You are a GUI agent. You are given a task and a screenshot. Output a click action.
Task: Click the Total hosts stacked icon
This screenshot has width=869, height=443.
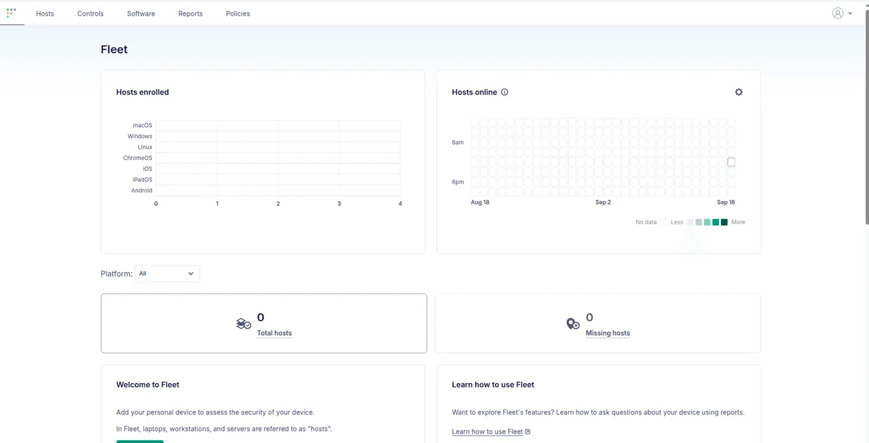click(244, 324)
